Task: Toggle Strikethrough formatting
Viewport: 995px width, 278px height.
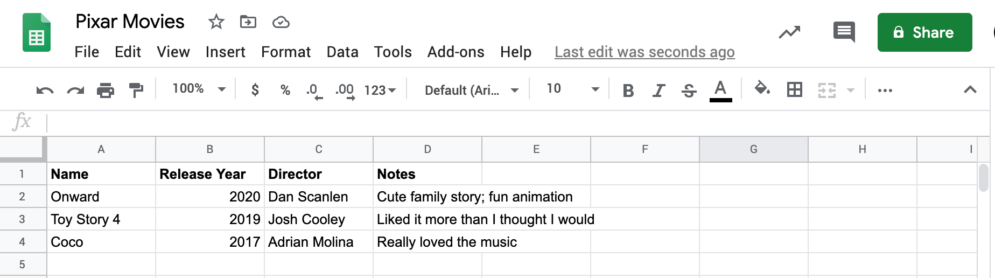Action: click(x=689, y=90)
